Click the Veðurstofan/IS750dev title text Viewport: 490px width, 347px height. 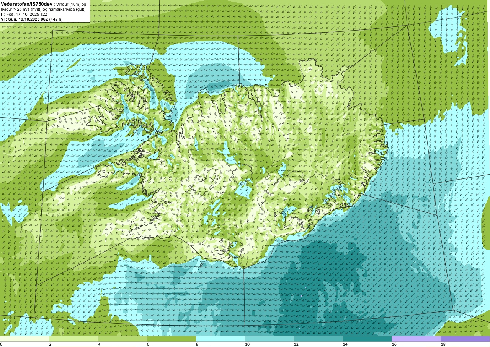pyautogui.click(x=26, y=4)
